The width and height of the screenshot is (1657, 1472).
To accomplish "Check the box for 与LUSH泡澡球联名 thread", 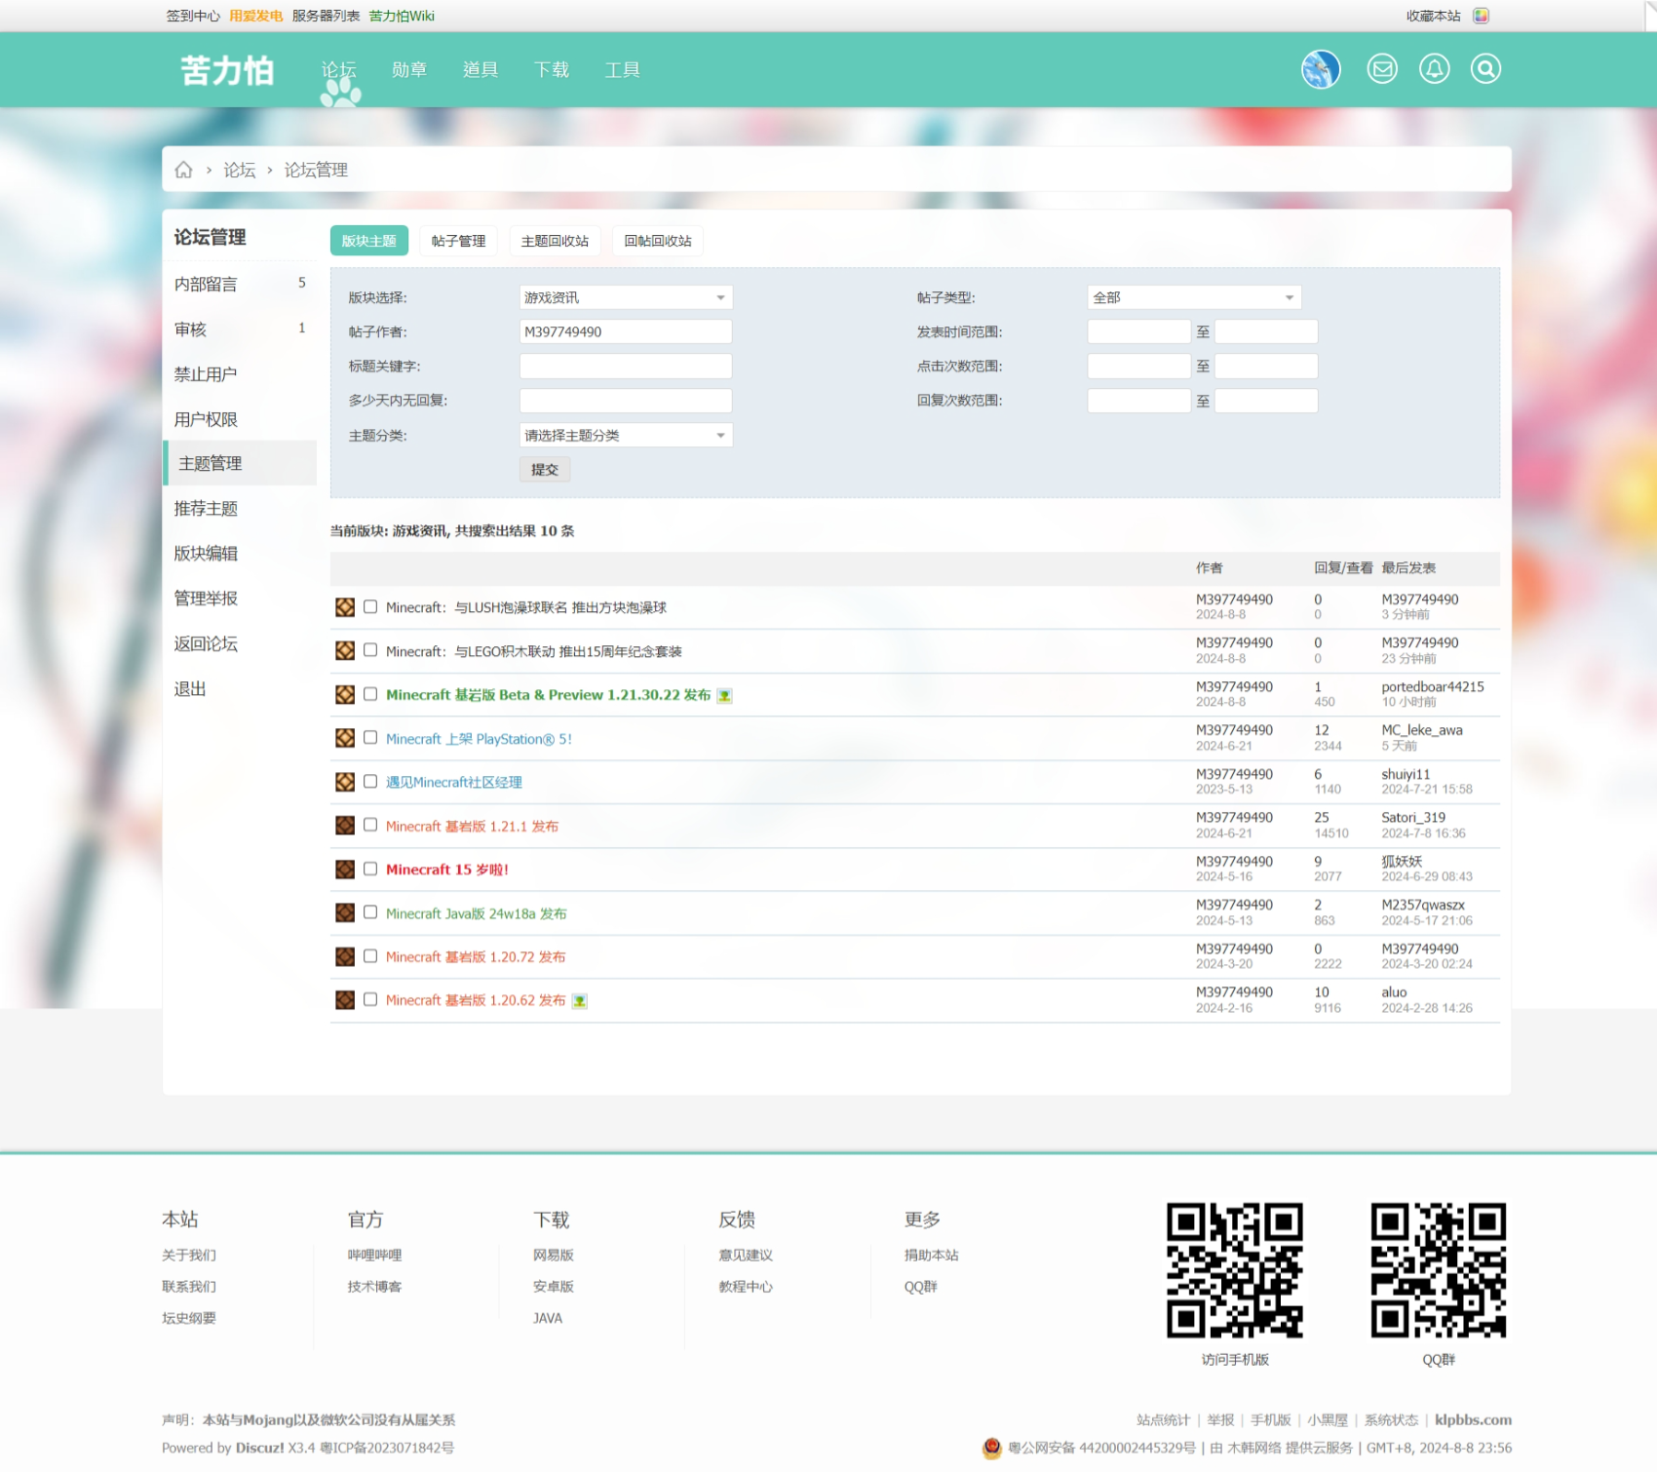I will (370, 606).
